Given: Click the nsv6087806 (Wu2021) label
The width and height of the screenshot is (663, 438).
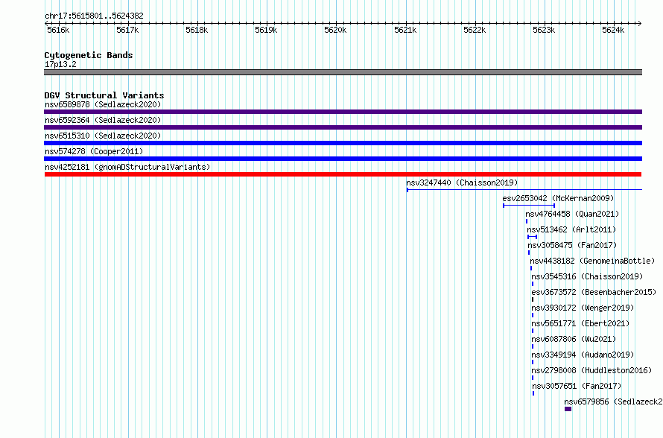Looking at the screenshot, I should click(574, 339).
